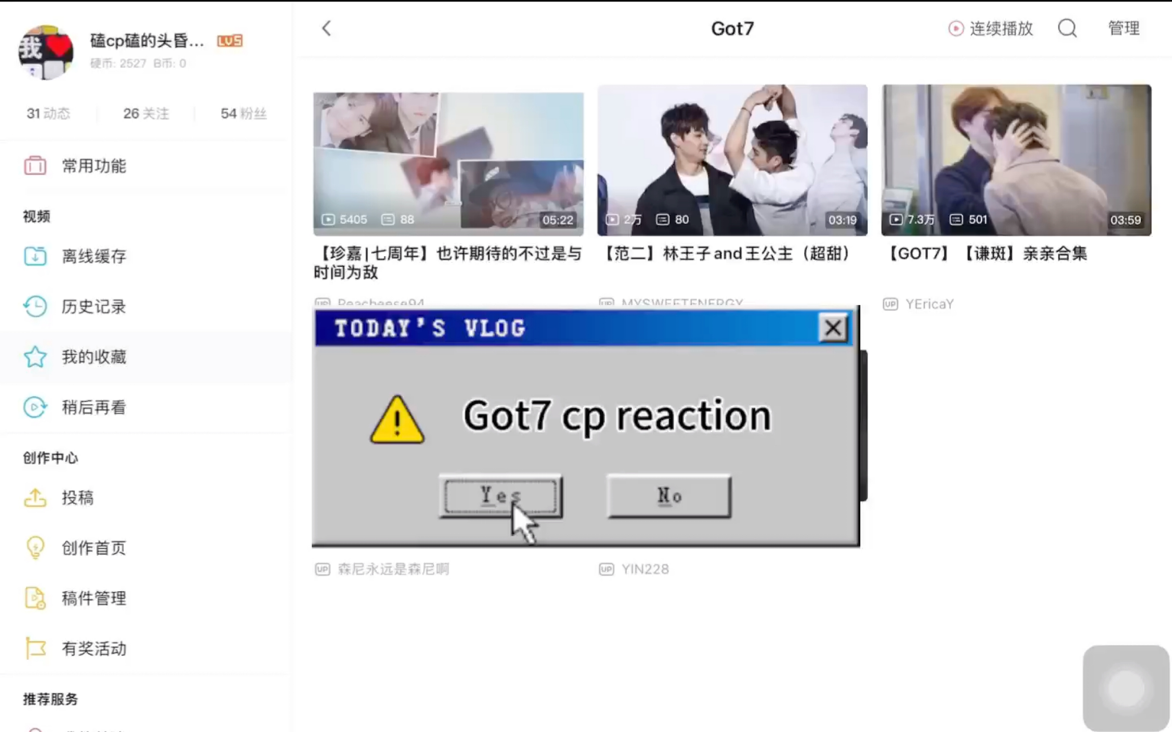
Task: Click No in the Got7 cp reaction dialog
Action: coord(668,496)
